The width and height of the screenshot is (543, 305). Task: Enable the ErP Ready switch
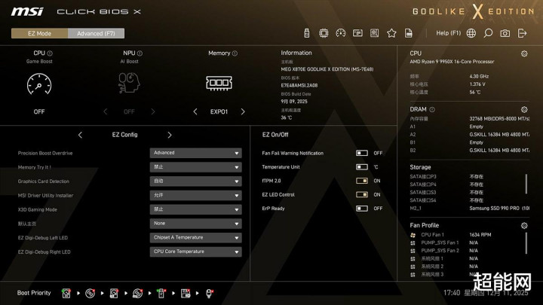362,208
